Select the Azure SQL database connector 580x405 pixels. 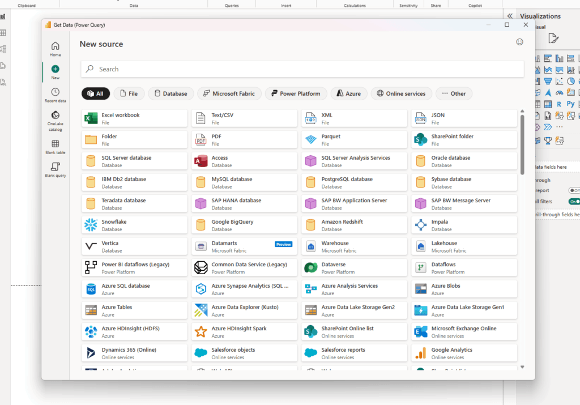pos(134,289)
